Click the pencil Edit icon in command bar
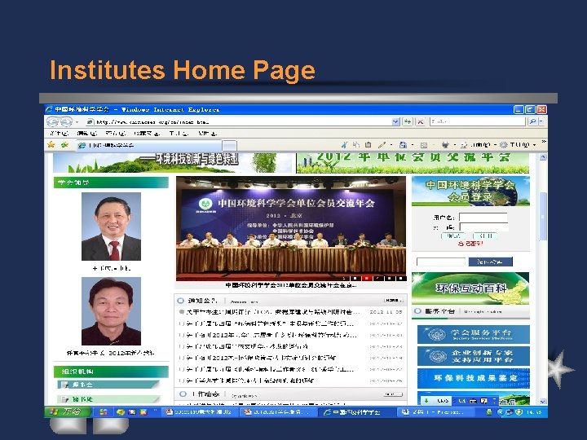Screen dimensions: 587x440 click(382, 144)
